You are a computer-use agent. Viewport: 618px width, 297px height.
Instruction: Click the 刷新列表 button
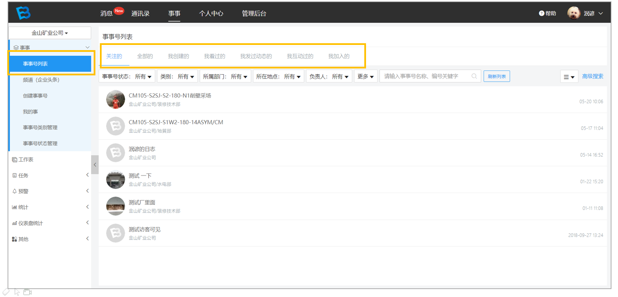click(x=497, y=76)
